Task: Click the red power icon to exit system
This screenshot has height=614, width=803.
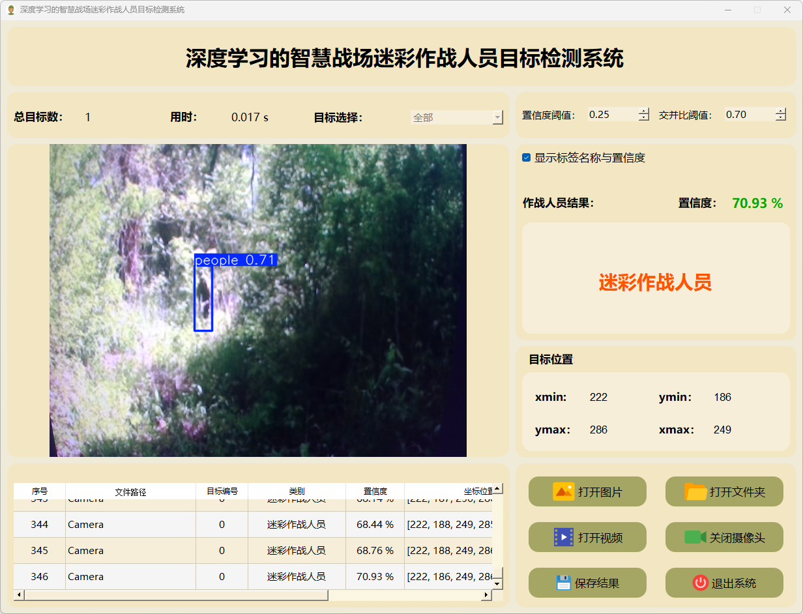Action: point(700,583)
